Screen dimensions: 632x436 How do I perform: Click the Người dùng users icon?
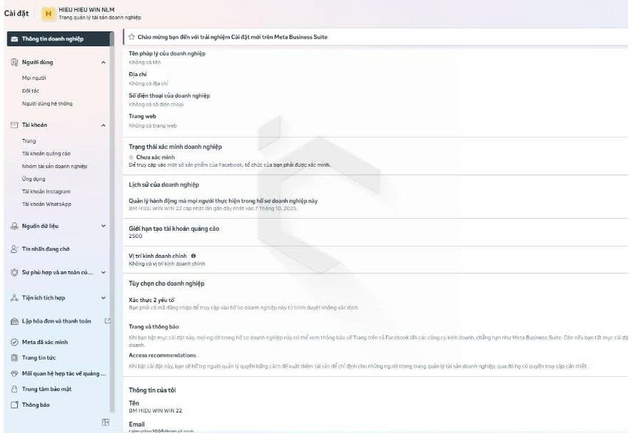tap(14, 62)
